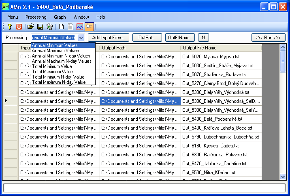The height and width of the screenshot is (196, 290).
Task: Click the vertical scrollbar thumb
Action: click(283, 62)
